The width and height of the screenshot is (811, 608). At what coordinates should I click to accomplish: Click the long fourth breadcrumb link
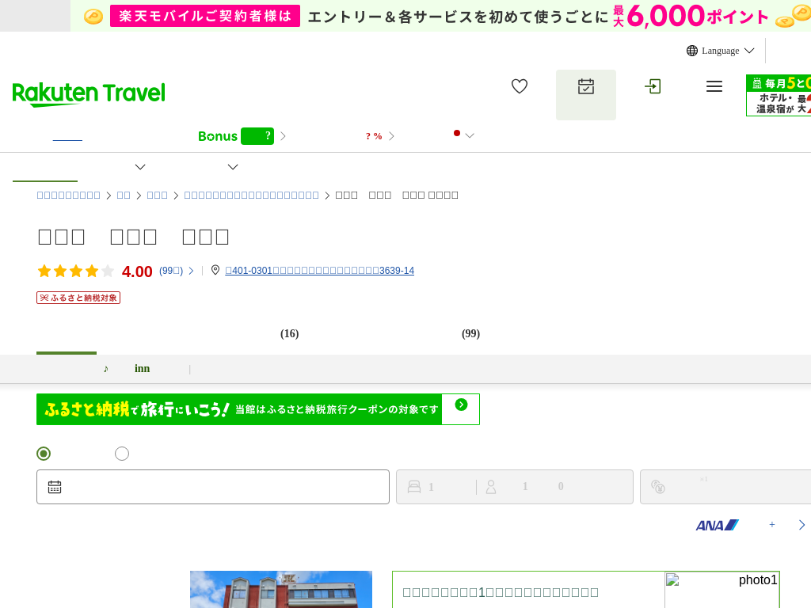(251, 195)
